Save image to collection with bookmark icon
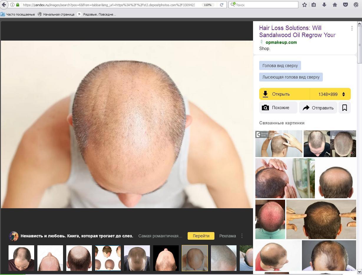The width and height of the screenshot is (362, 275). (344, 108)
